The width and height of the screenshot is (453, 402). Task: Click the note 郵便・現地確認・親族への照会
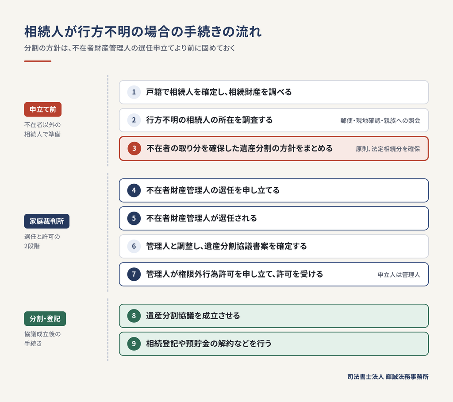[380, 120]
